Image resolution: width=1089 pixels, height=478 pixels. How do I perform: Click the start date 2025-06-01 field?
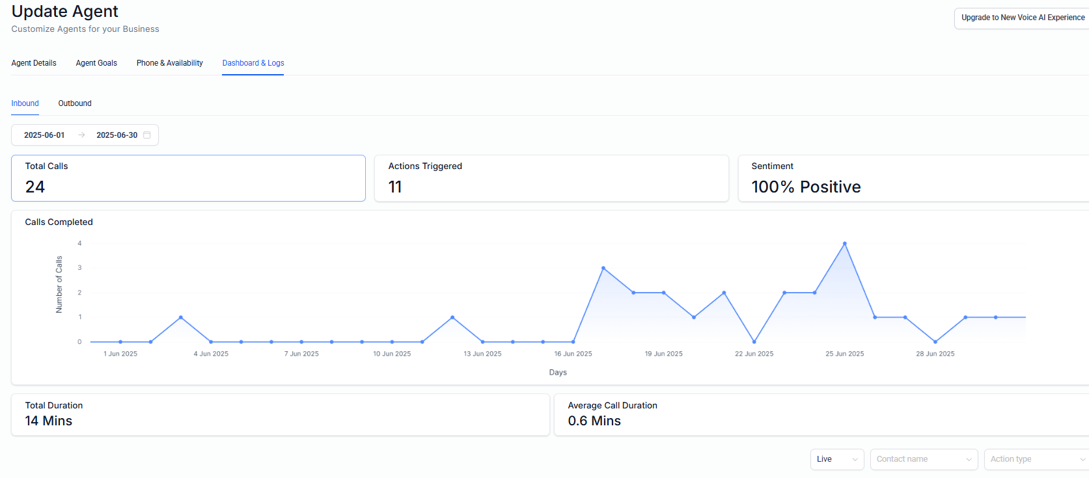(x=44, y=135)
